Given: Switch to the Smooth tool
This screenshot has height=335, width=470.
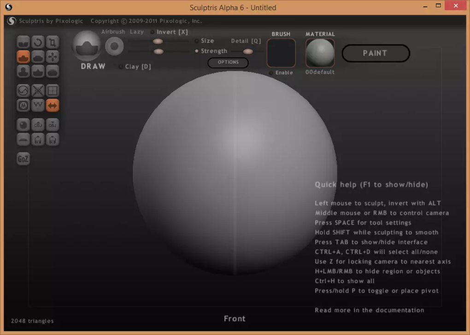Looking at the screenshot, I should coord(53,71).
